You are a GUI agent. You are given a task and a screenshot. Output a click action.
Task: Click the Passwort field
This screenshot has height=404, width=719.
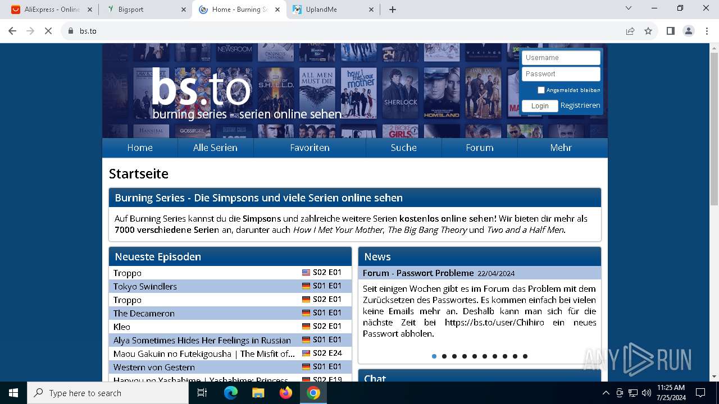pyautogui.click(x=561, y=74)
